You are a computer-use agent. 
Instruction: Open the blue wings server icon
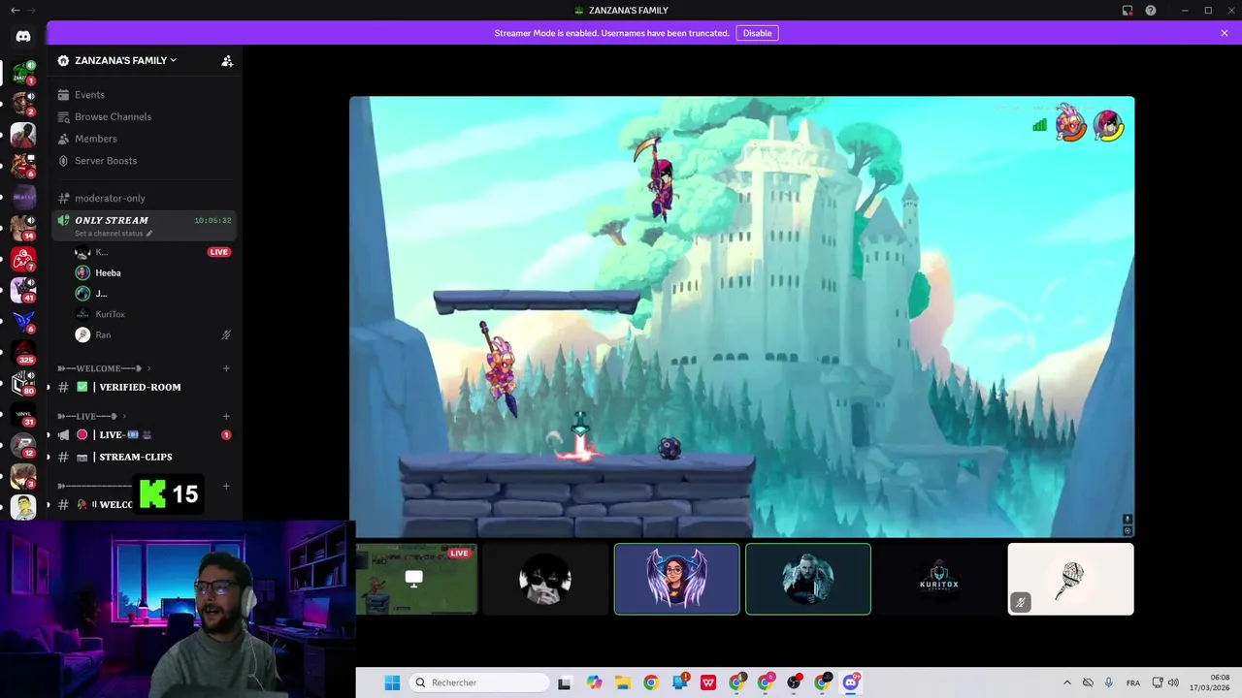23,321
